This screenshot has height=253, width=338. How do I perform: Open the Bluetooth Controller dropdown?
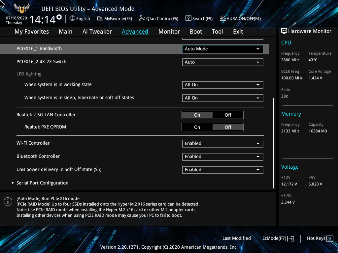[x=223, y=156]
